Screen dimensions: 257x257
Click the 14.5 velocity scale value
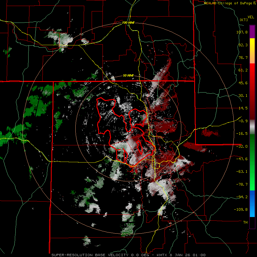[243, 108]
